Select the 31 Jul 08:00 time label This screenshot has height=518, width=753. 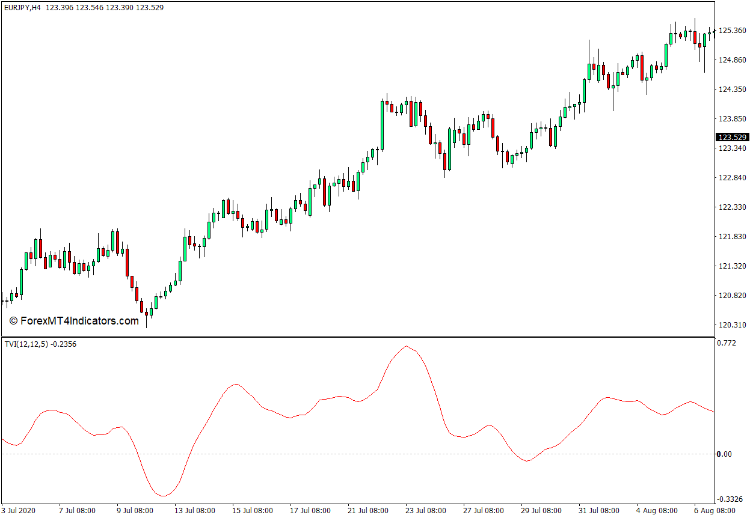click(599, 511)
